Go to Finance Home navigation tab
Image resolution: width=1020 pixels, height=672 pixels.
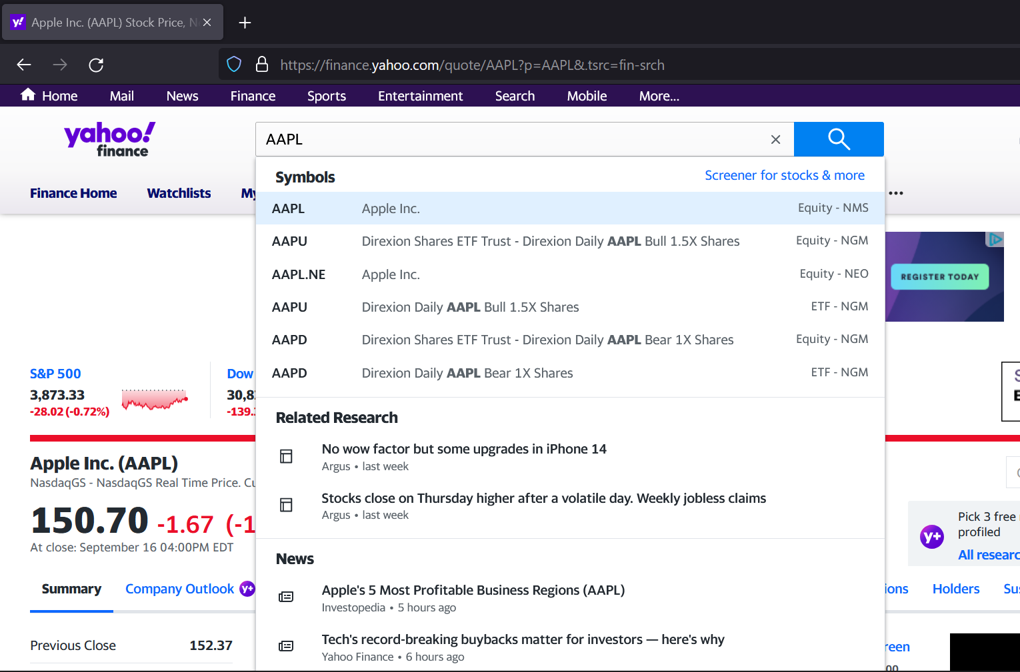tap(73, 193)
